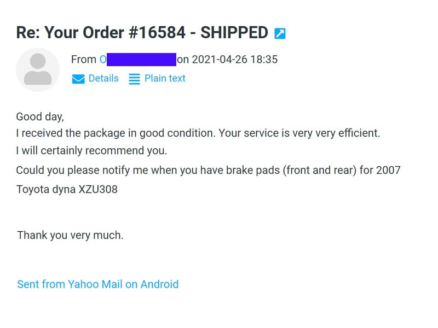Screen dimensions: 438x328
Task: Click the envelope icon beside Details
Action: 78,79
